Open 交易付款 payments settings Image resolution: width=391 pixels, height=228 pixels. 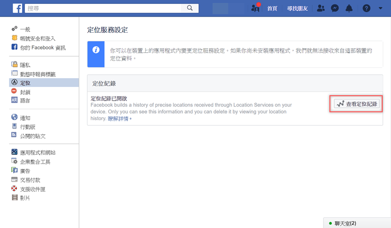[x=30, y=180]
